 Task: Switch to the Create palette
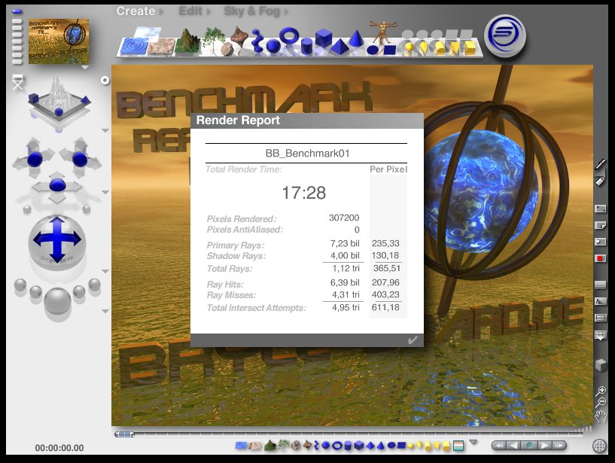135,11
